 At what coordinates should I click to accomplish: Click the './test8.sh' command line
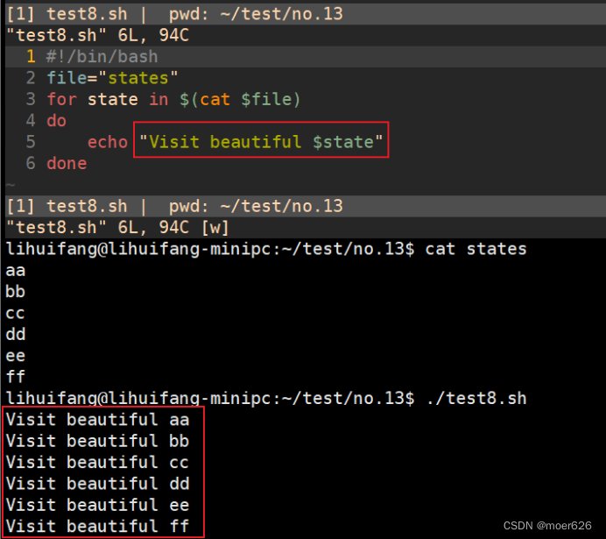[266, 398]
